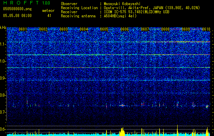214x136 pixels.
Task: Click the wide yellow power burst under 0606
Action: [x=122, y=132]
